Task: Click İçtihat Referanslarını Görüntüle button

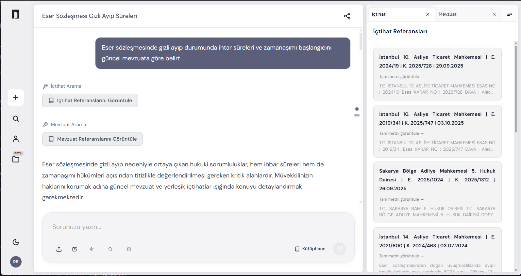Action: coord(90,100)
